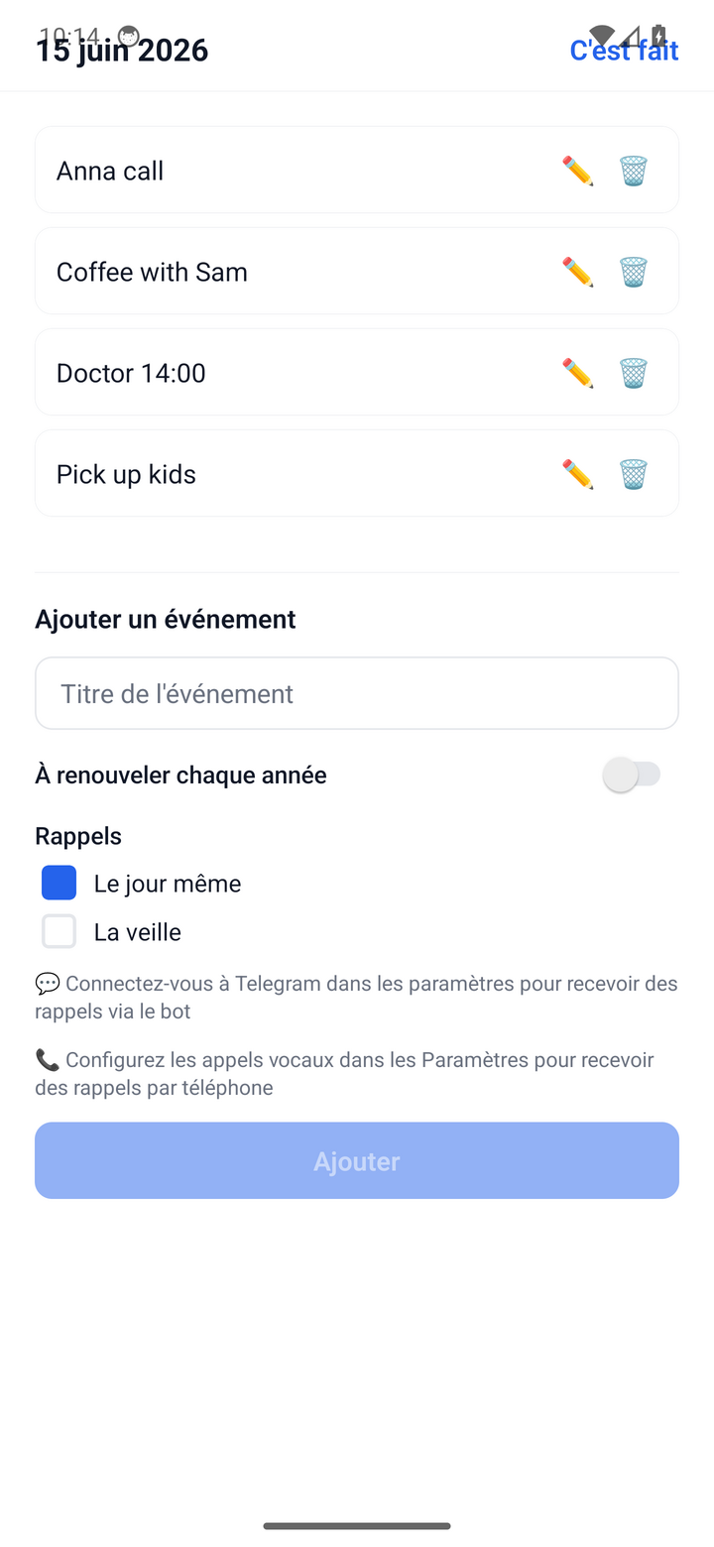Toggle the À renouveler chaque année switch
714x1547 pixels.
pos(632,774)
